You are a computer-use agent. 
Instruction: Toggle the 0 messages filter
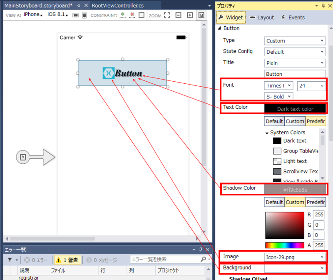tap(101, 260)
